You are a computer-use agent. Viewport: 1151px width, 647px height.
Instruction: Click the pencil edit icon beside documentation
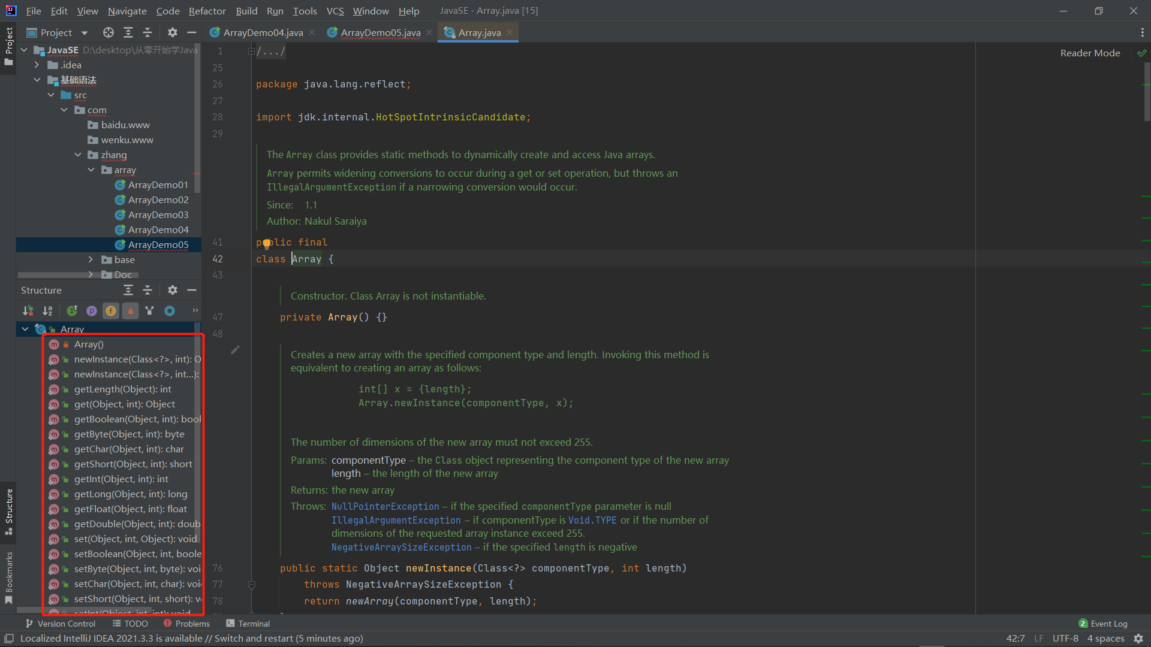235,349
